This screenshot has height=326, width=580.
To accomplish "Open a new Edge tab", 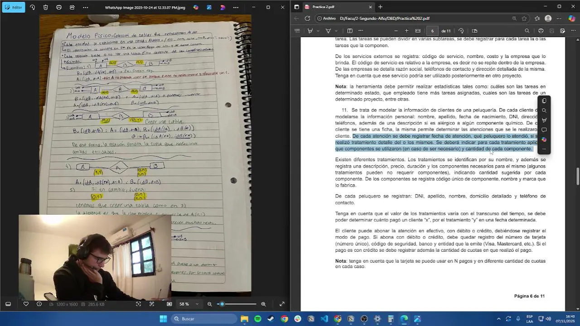I will (380, 7).
